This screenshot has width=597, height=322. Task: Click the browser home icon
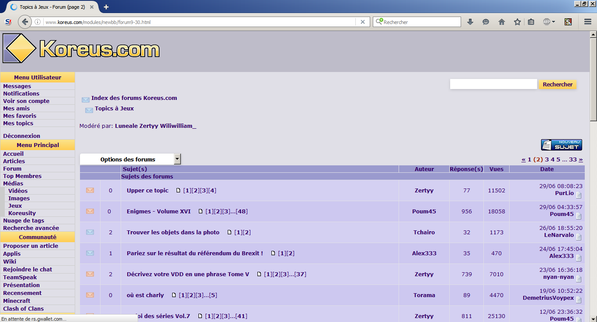click(502, 22)
